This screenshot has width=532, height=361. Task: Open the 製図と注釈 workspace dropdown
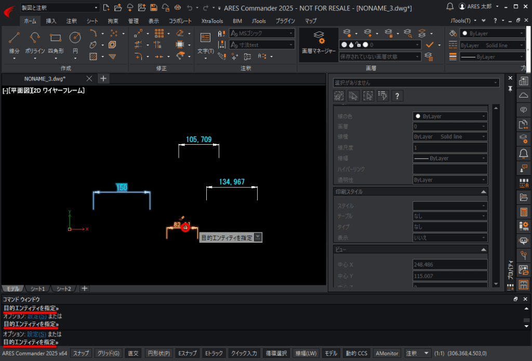[59, 7]
